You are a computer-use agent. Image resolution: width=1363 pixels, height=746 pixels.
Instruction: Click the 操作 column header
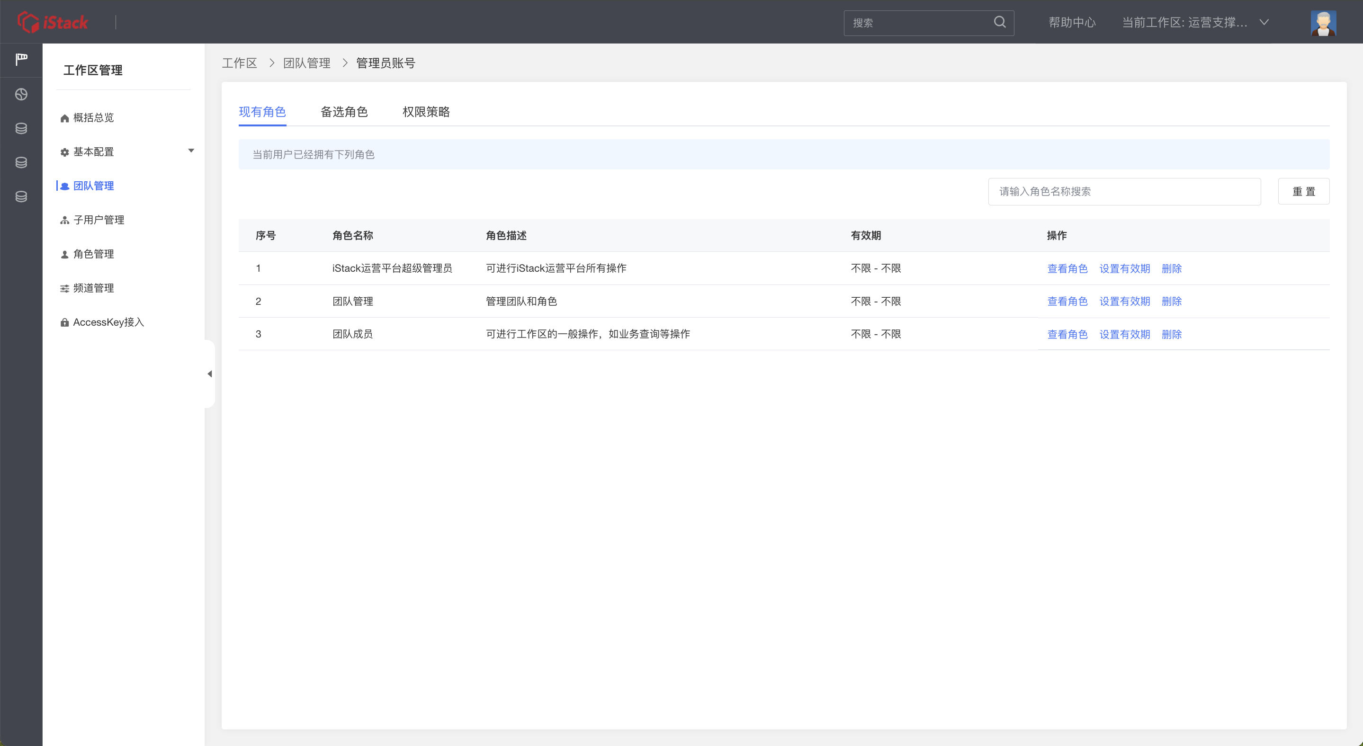point(1057,235)
